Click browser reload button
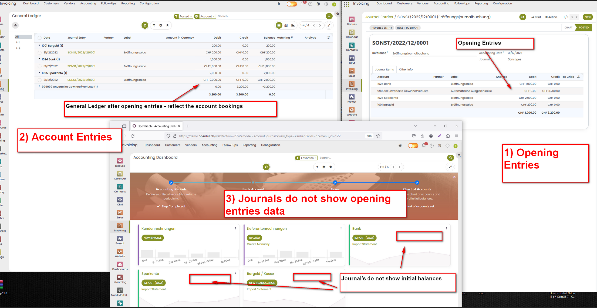597x308 pixels. point(133,136)
